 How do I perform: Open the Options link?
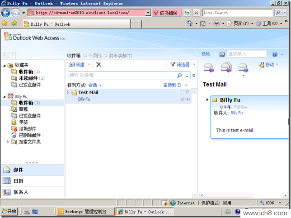pyautogui.click(x=206, y=54)
